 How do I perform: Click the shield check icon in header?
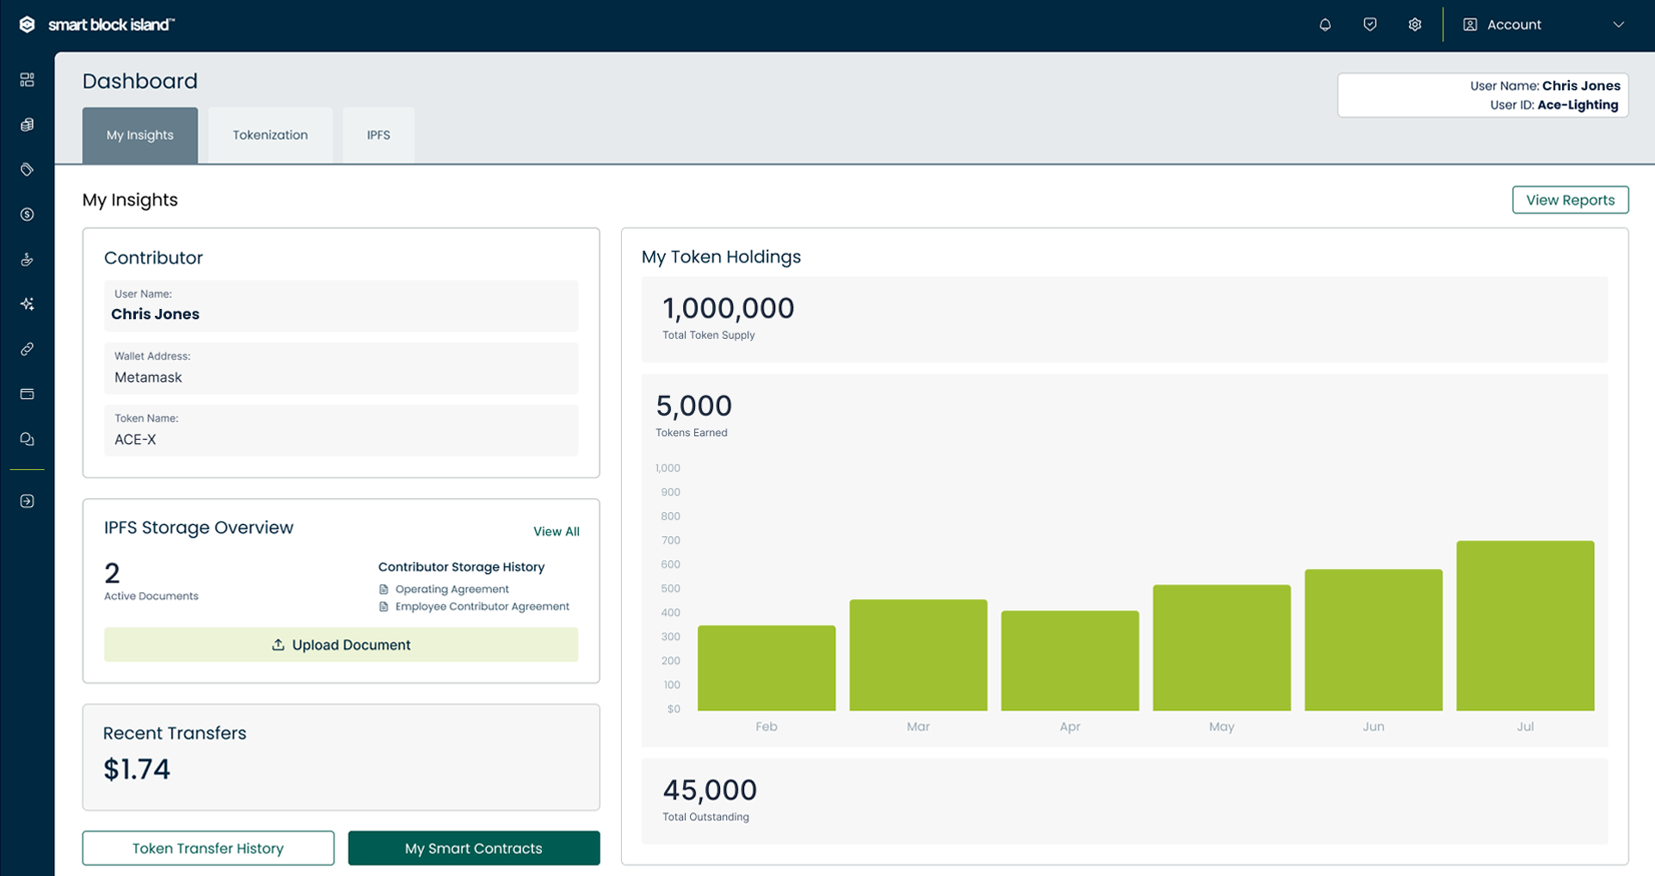(1369, 25)
